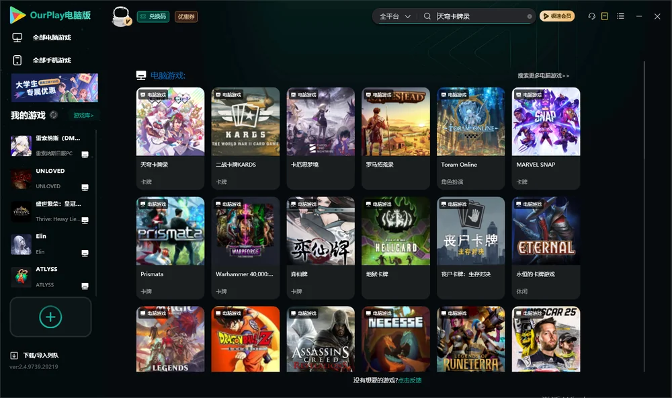Click the mini-mode window icon
672x398 pixels.
point(604,16)
